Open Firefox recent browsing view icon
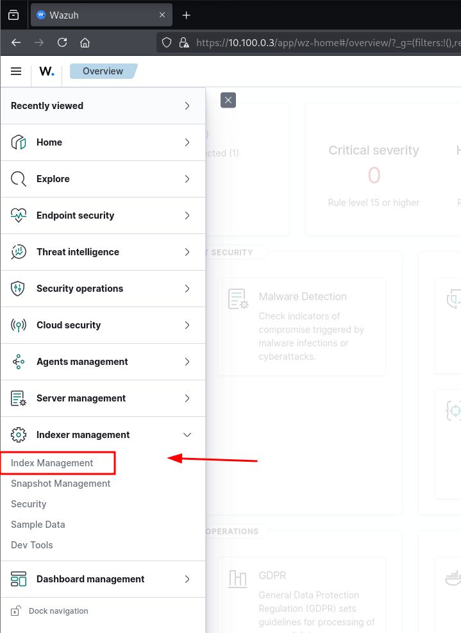The width and height of the screenshot is (461, 633). (13, 15)
